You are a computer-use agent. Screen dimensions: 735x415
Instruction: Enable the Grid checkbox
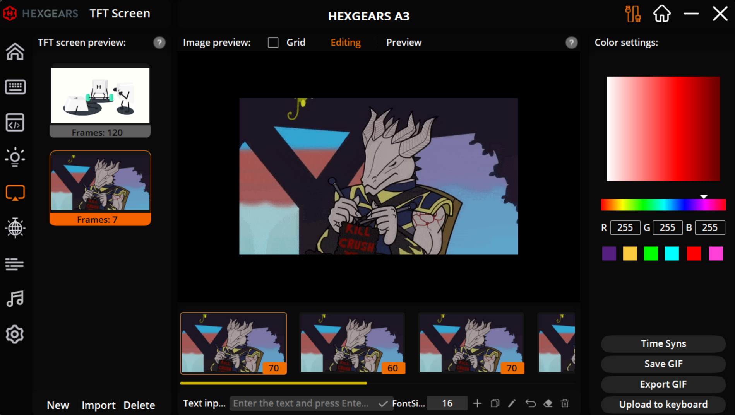tap(273, 43)
